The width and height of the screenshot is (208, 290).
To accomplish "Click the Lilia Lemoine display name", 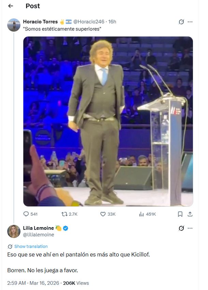I will click(38, 228).
